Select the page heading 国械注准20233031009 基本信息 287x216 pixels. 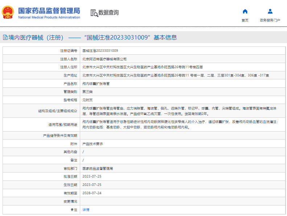pyautogui.click(x=131, y=37)
